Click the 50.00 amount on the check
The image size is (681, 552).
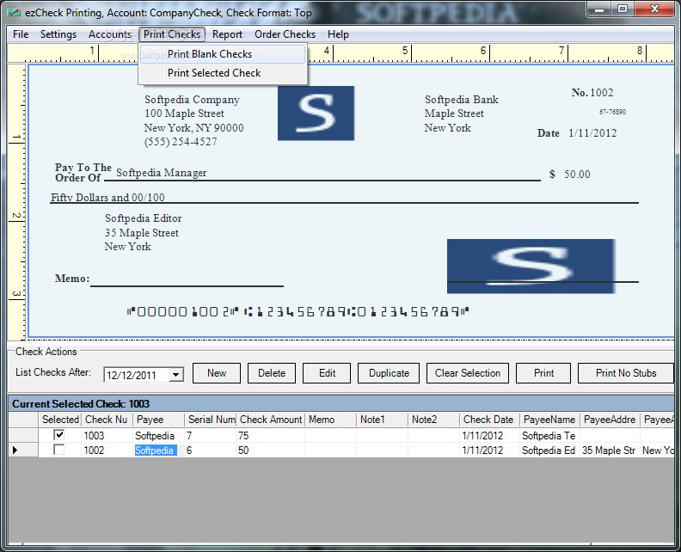577,175
